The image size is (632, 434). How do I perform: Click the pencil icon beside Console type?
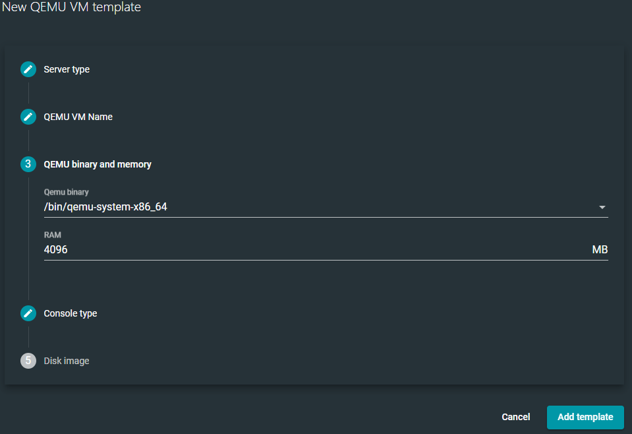28,313
